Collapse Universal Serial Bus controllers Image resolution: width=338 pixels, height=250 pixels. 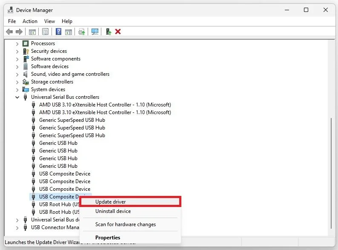pos(17,97)
